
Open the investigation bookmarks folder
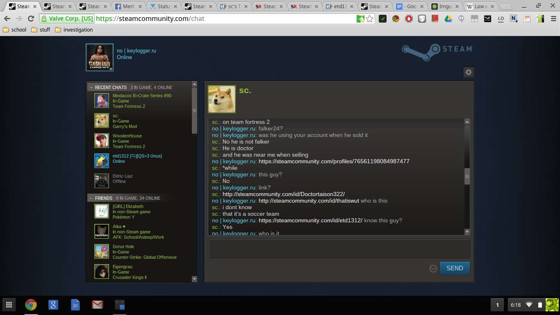[74, 30]
